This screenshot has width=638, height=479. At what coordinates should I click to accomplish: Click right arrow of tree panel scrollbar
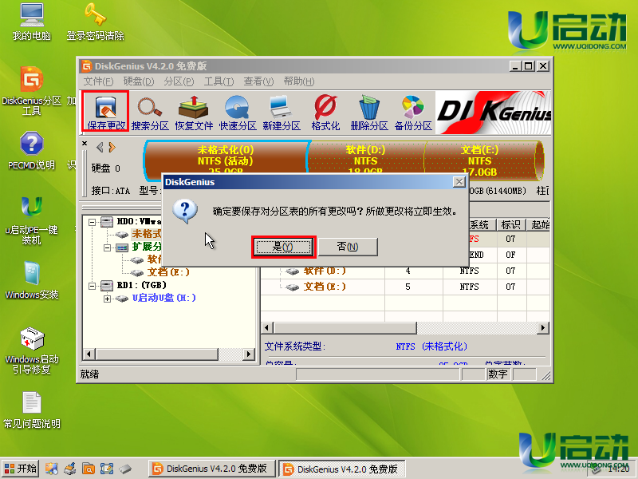[248, 354]
